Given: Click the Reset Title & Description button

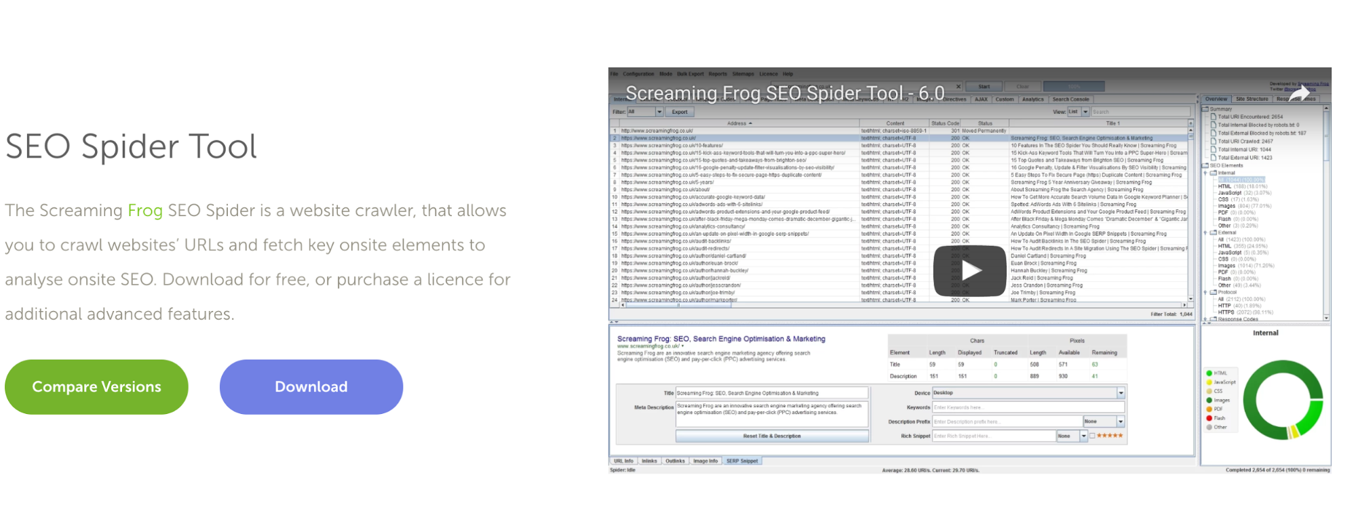Looking at the screenshot, I should click(772, 436).
